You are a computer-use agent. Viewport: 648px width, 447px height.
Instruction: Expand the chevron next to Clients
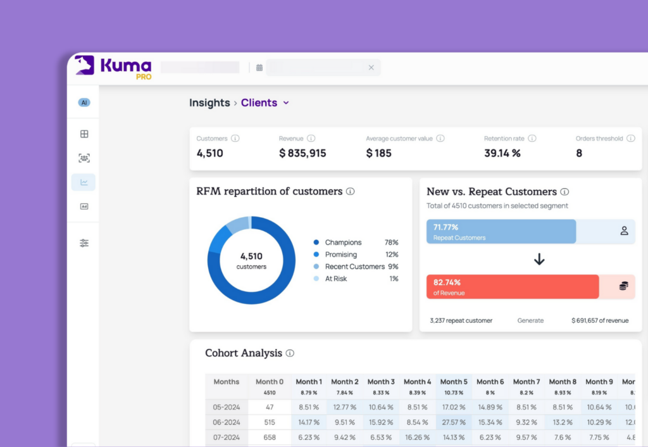(286, 103)
